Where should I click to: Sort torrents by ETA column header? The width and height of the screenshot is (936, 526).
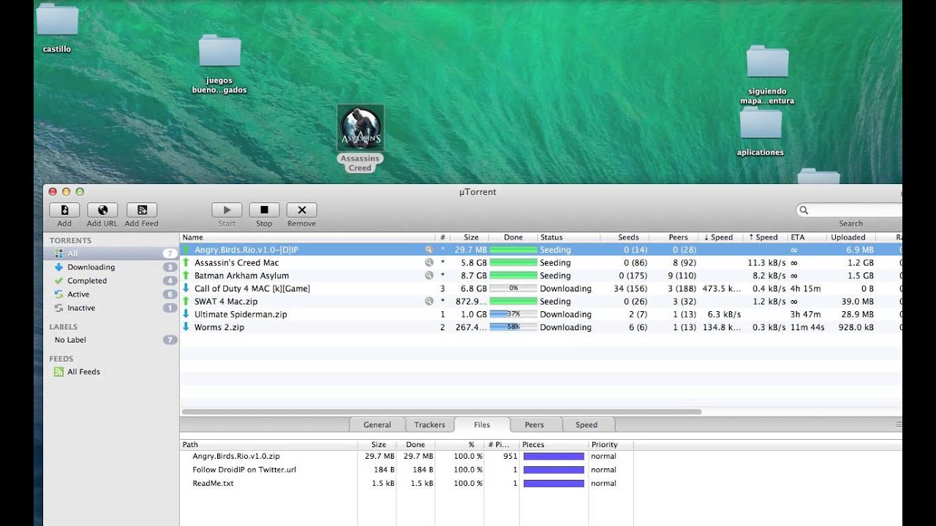(807, 237)
